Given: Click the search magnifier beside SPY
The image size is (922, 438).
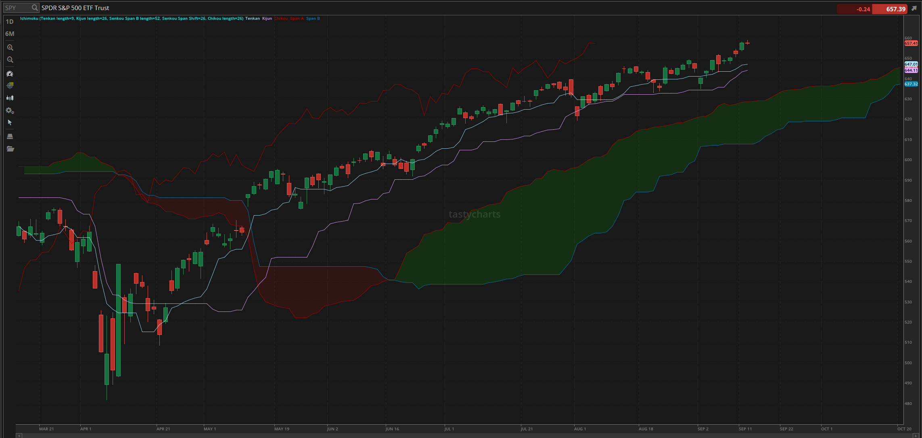Looking at the screenshot, I should pos(35,8).
